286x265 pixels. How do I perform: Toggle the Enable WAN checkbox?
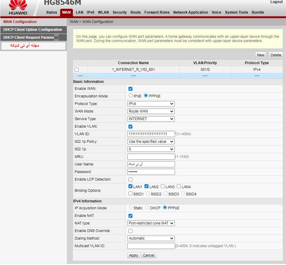[x=130, y=89]
